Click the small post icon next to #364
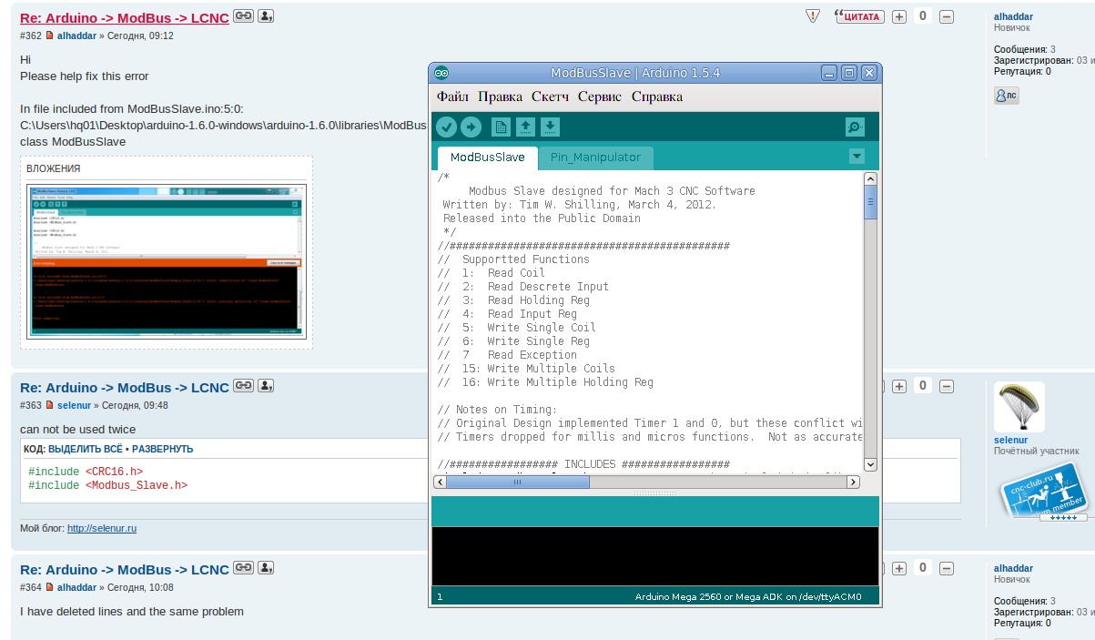 coord(50,588)
